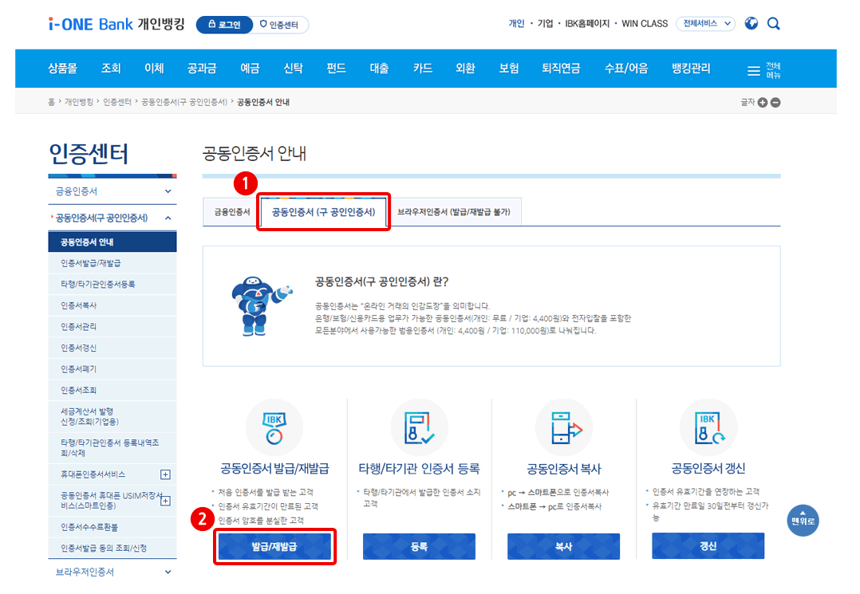The image size is (860, 594).
Task: Open the 카드 menu
Action: point(422,69)
